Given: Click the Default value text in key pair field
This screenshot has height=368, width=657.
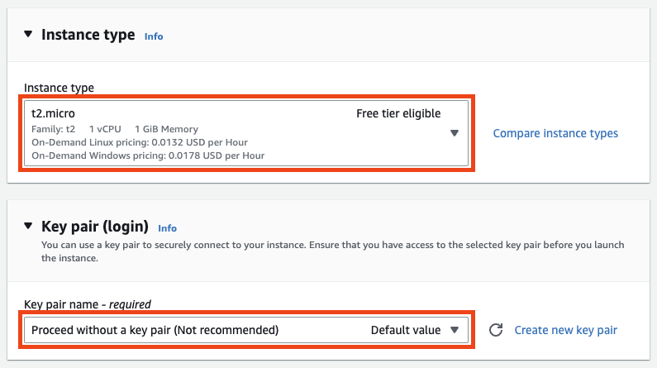Looking at the screenshot, I should (406, 330).
